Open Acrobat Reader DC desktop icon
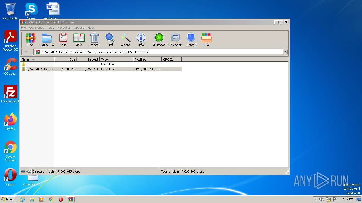 10,41
